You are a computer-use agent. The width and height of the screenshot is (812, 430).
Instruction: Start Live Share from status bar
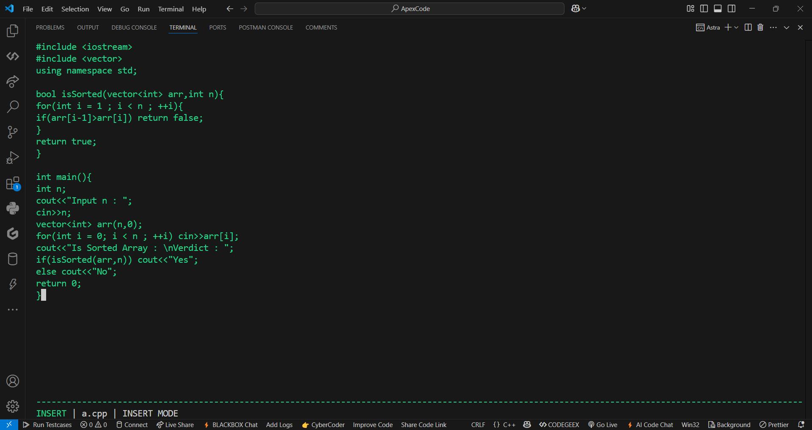tap(175, 425)
